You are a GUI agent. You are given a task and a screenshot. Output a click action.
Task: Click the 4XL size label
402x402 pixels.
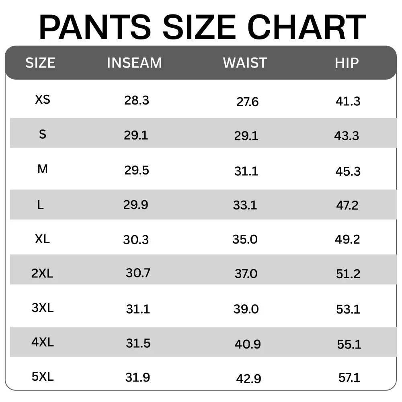(x=43, y=343)
